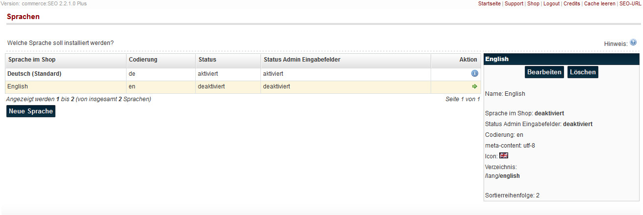Click the info icon in Deutsch row

coord(474,74)
